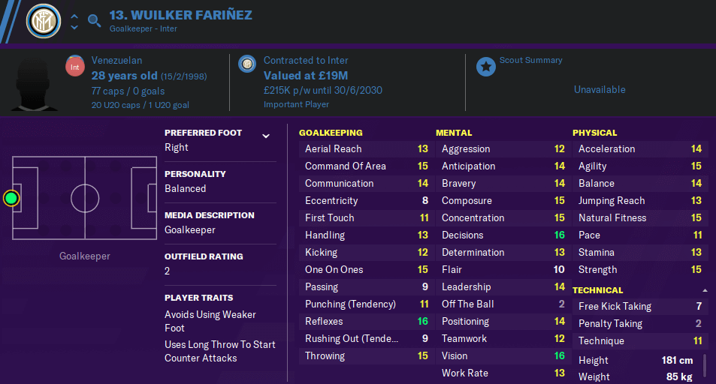Click the Venezuelan nationality link

click(x=116, y=60)
